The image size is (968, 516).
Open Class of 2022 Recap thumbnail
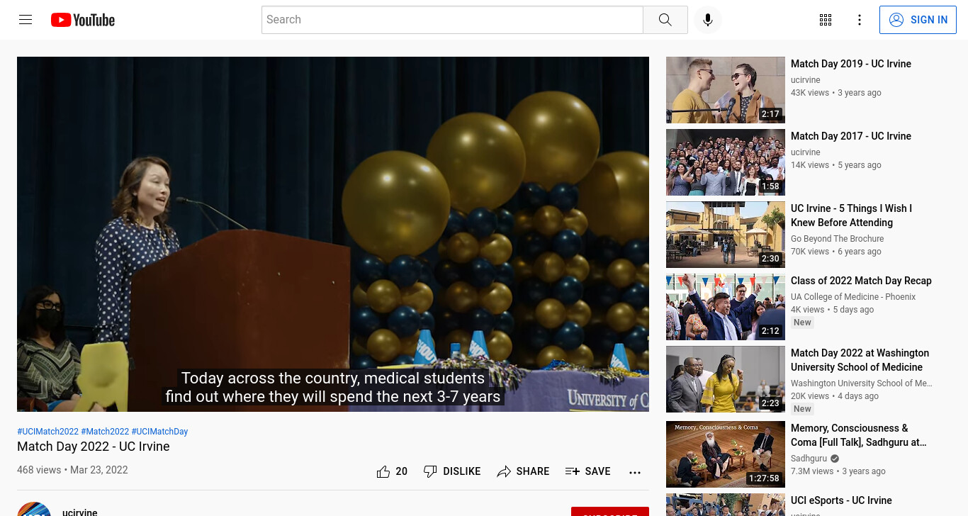[x=726, y=307]
